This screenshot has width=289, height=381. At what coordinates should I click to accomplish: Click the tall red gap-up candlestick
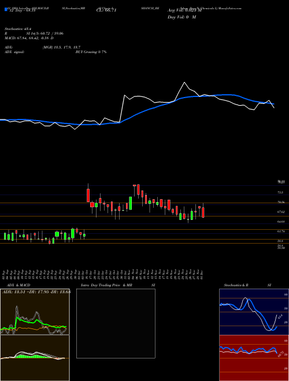(x=88, y=195)
